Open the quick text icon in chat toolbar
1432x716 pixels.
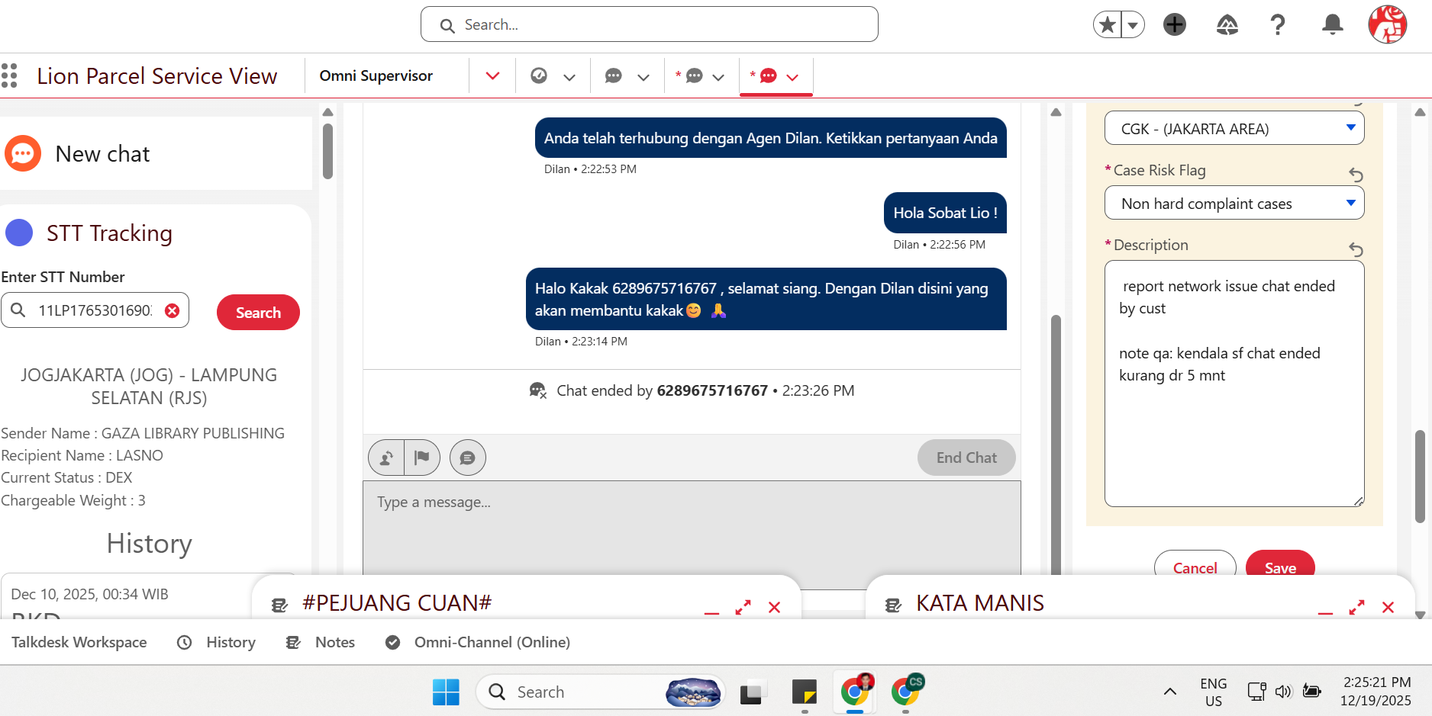[x=468, y=458]
